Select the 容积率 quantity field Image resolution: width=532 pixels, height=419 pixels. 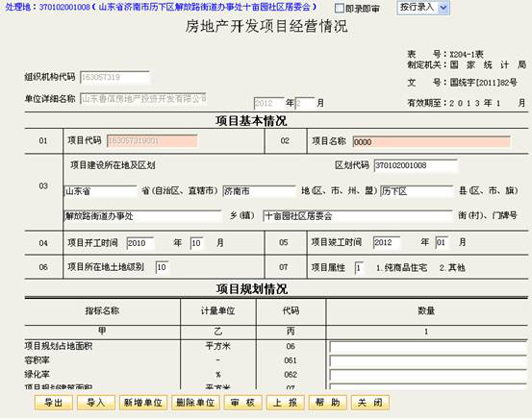[428, 361]
